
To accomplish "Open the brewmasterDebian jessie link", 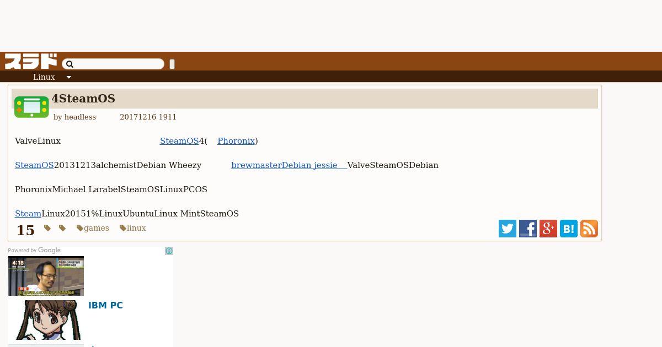I will tap(289, 165).
